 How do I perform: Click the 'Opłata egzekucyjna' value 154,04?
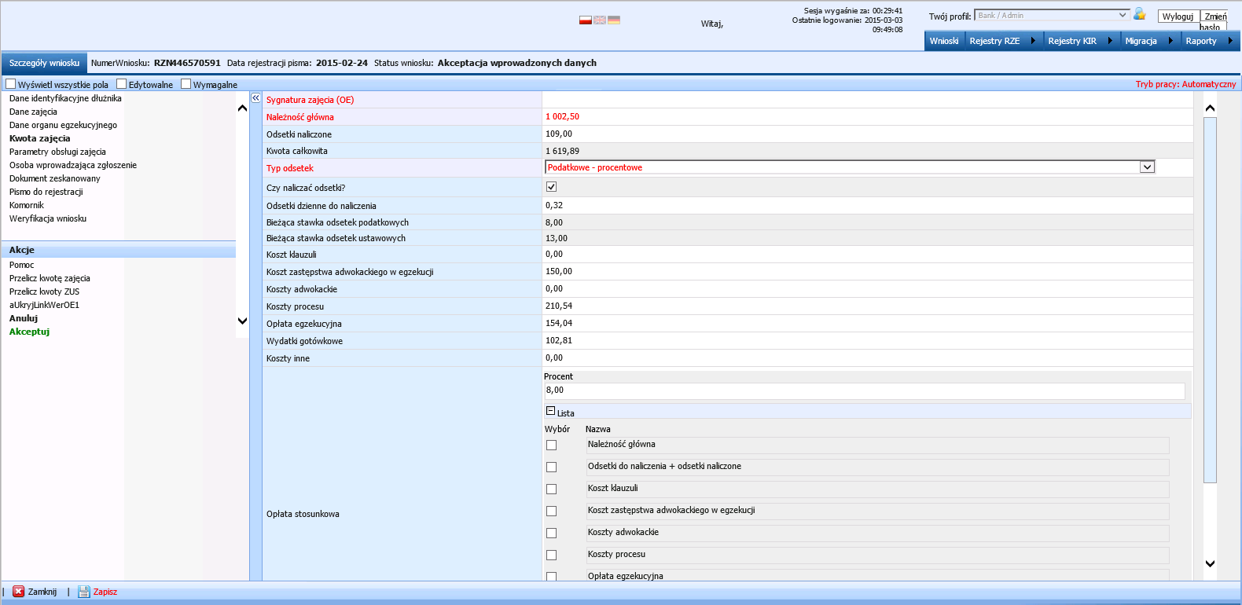tap(559, 323)
